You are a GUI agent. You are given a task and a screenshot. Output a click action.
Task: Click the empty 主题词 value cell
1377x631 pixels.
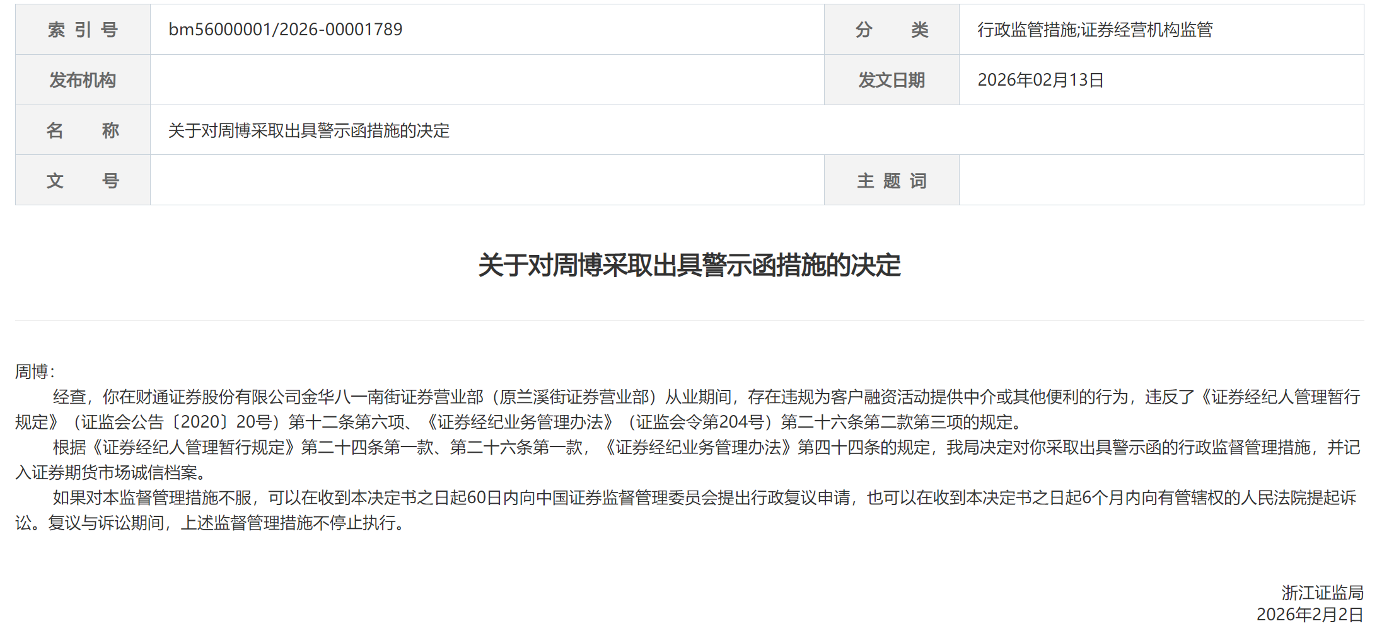(x=1161, y=181)
